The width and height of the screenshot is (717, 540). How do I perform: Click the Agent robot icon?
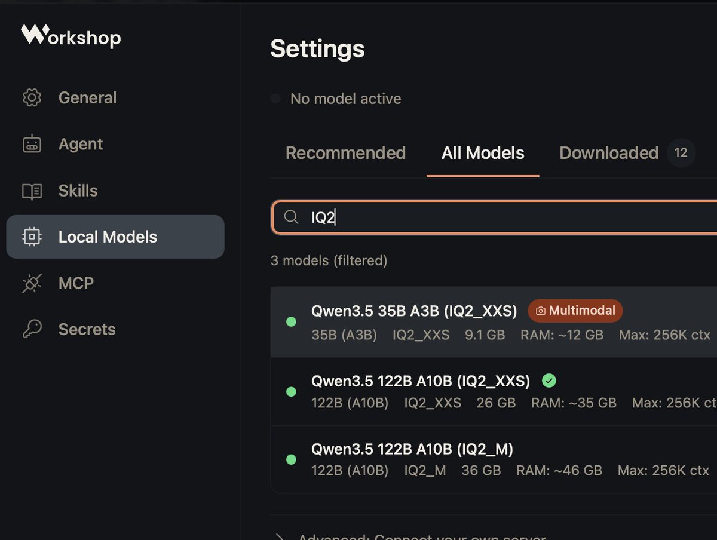pyautogui.click(x=32, y=144)
